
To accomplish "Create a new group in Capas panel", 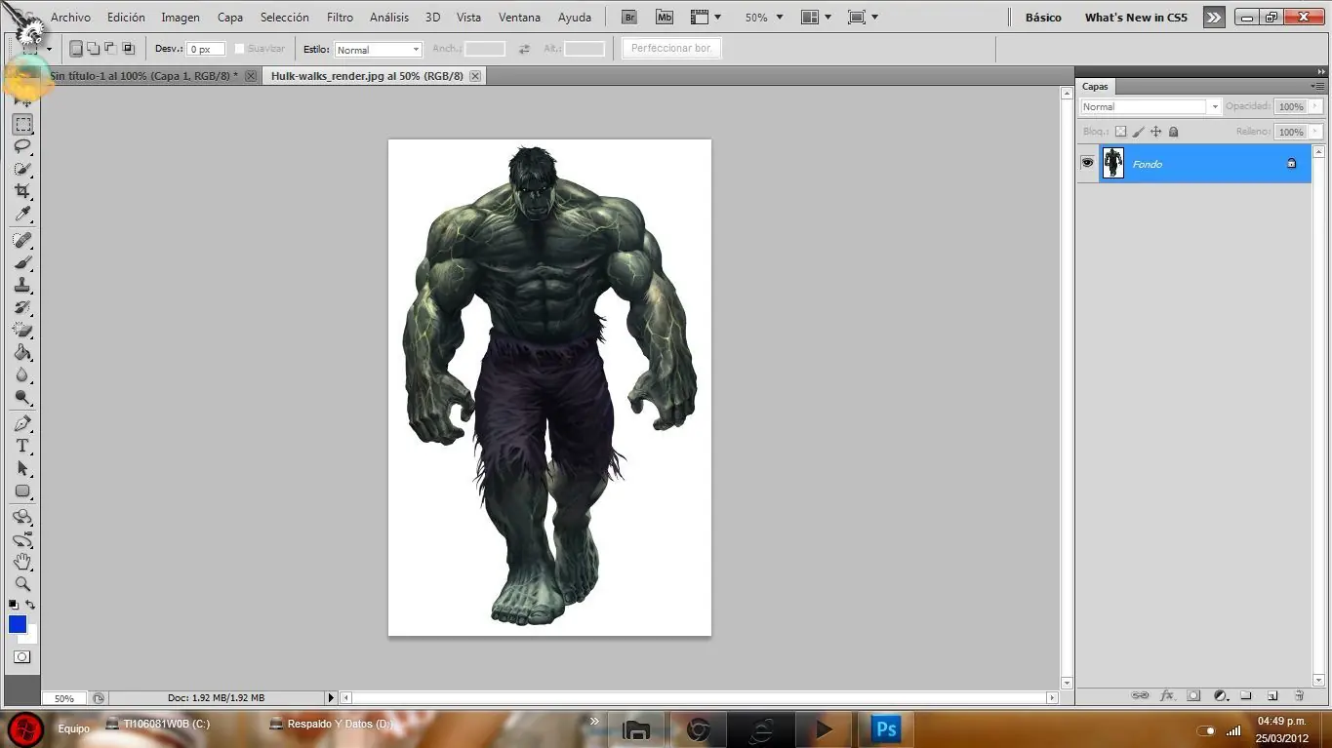I will (x=1246, y=695).
